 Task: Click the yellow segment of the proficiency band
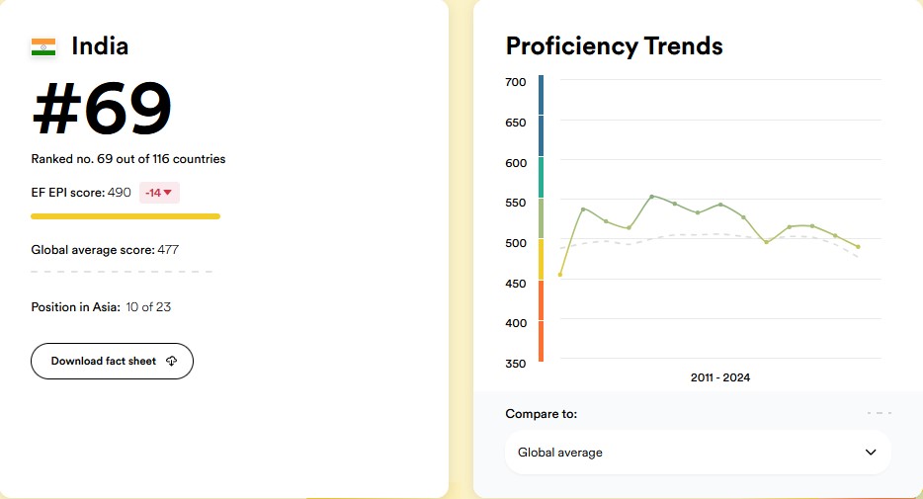(541, 259)
